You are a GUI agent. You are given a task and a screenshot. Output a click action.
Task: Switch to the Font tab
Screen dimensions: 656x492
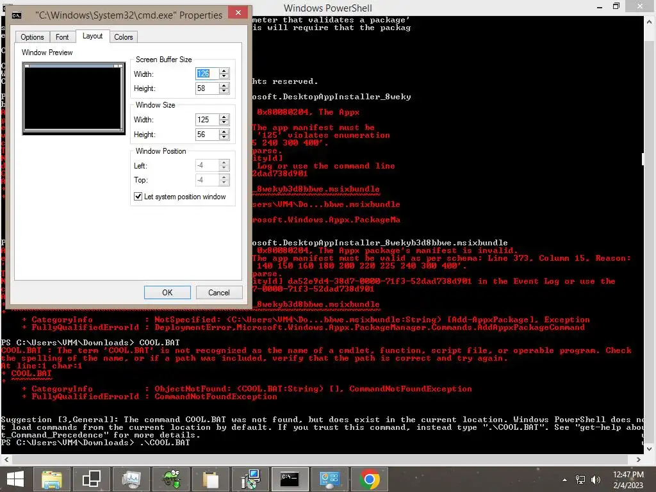(x=62, y=37)
